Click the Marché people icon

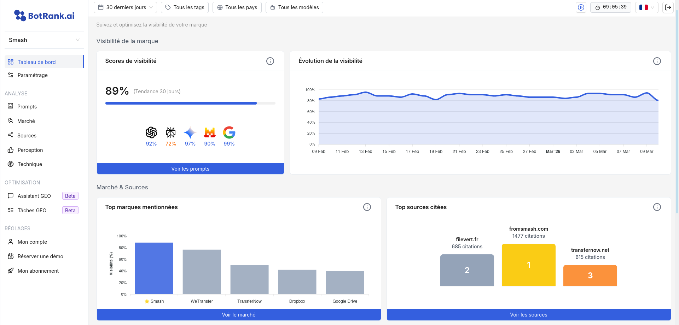click(x=11, y=121)
